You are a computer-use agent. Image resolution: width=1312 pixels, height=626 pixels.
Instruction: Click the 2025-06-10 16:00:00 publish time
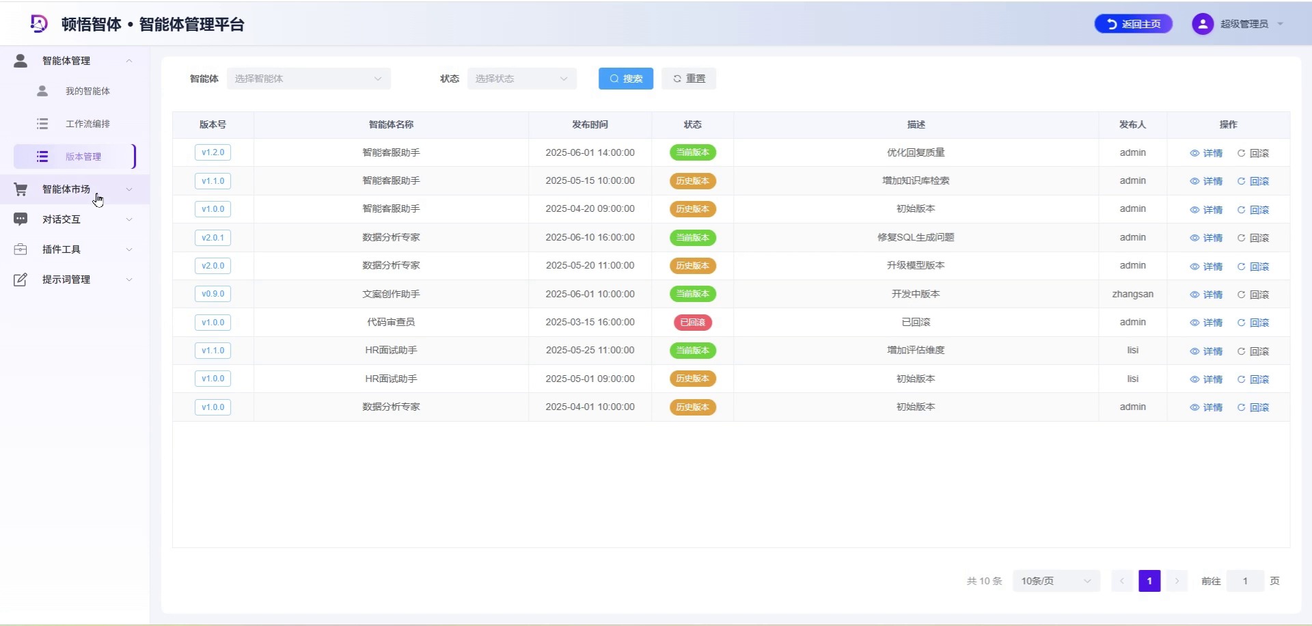590,237
